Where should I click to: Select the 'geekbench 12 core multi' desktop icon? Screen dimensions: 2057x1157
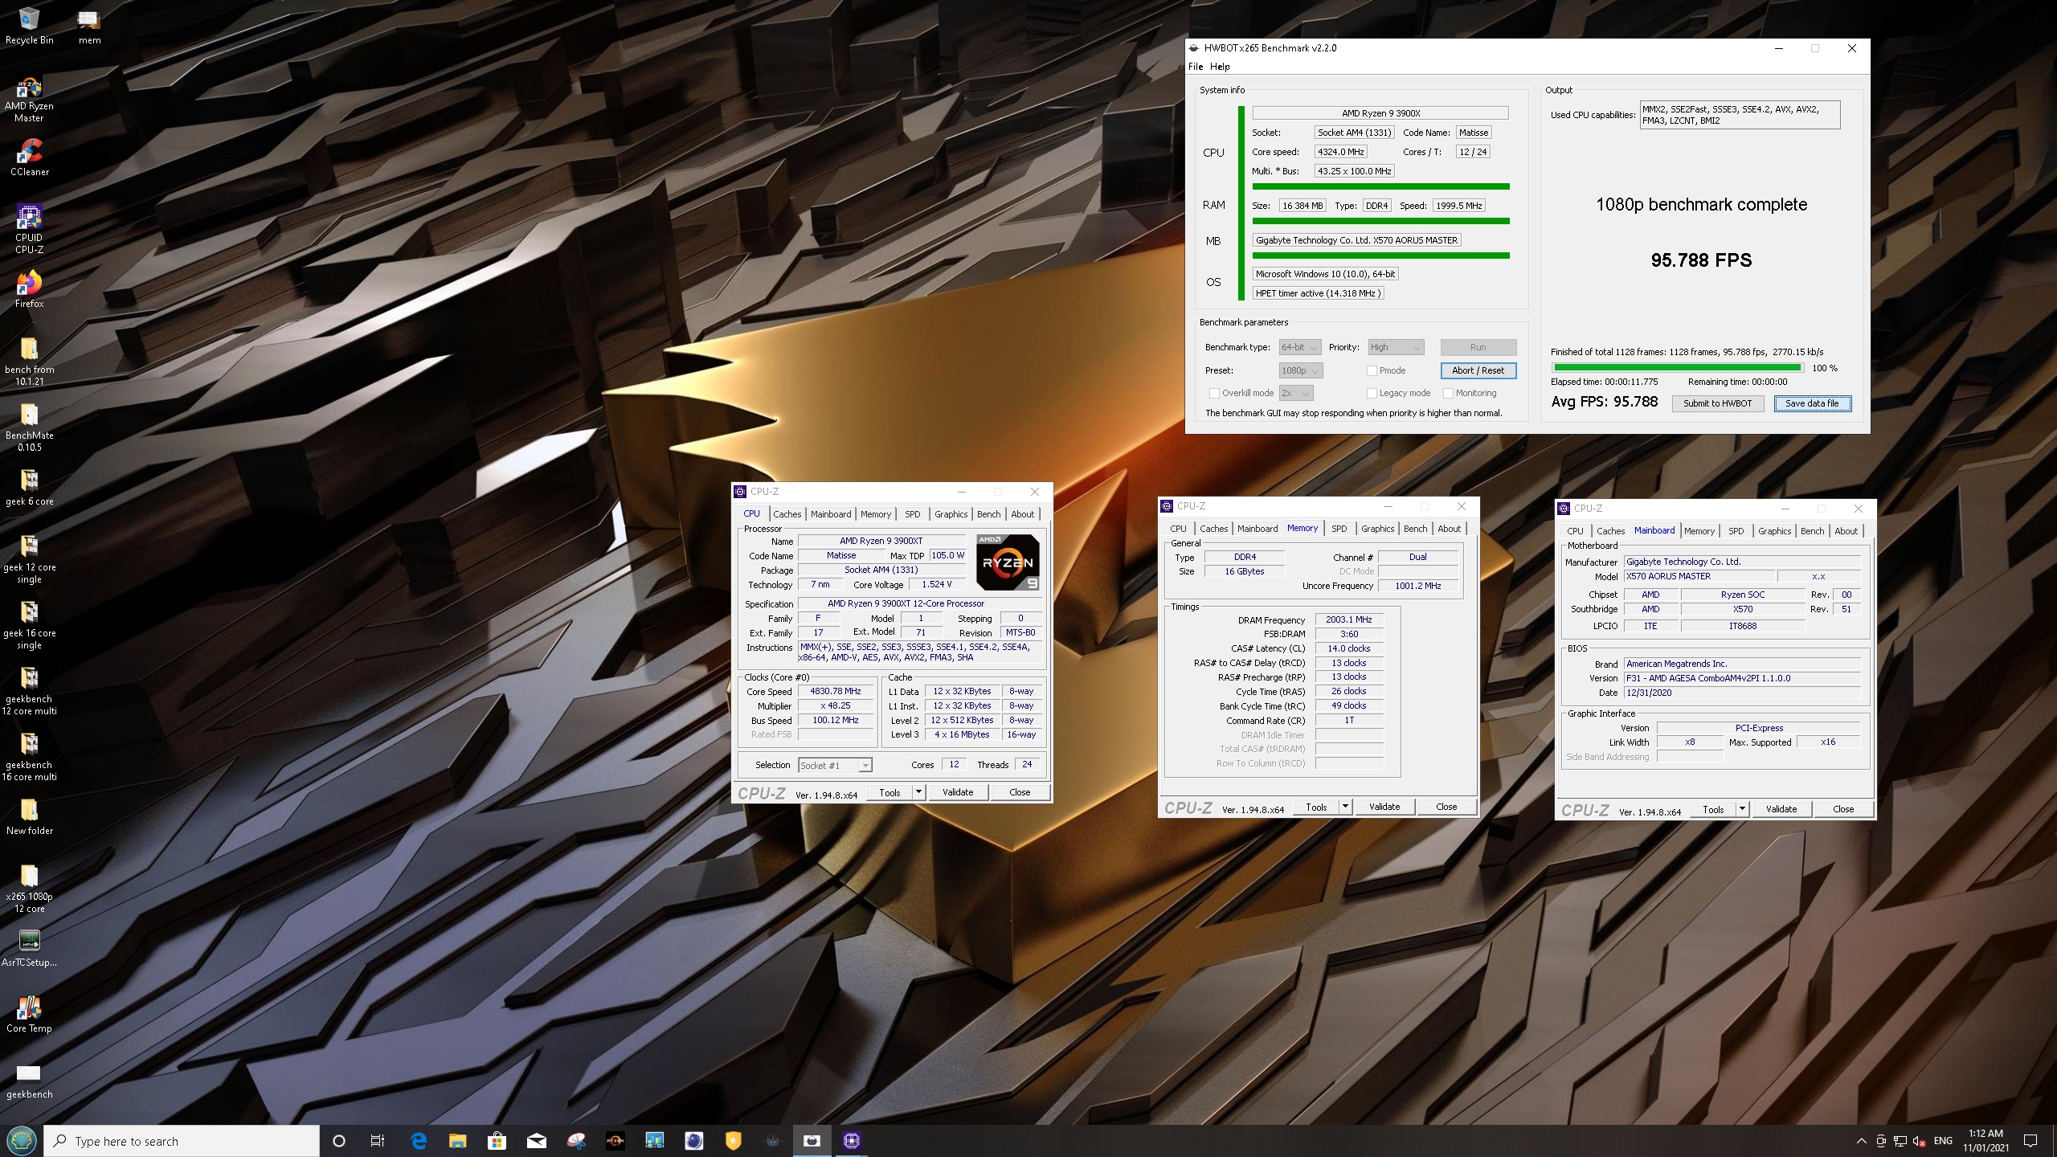tap(29, 691)
